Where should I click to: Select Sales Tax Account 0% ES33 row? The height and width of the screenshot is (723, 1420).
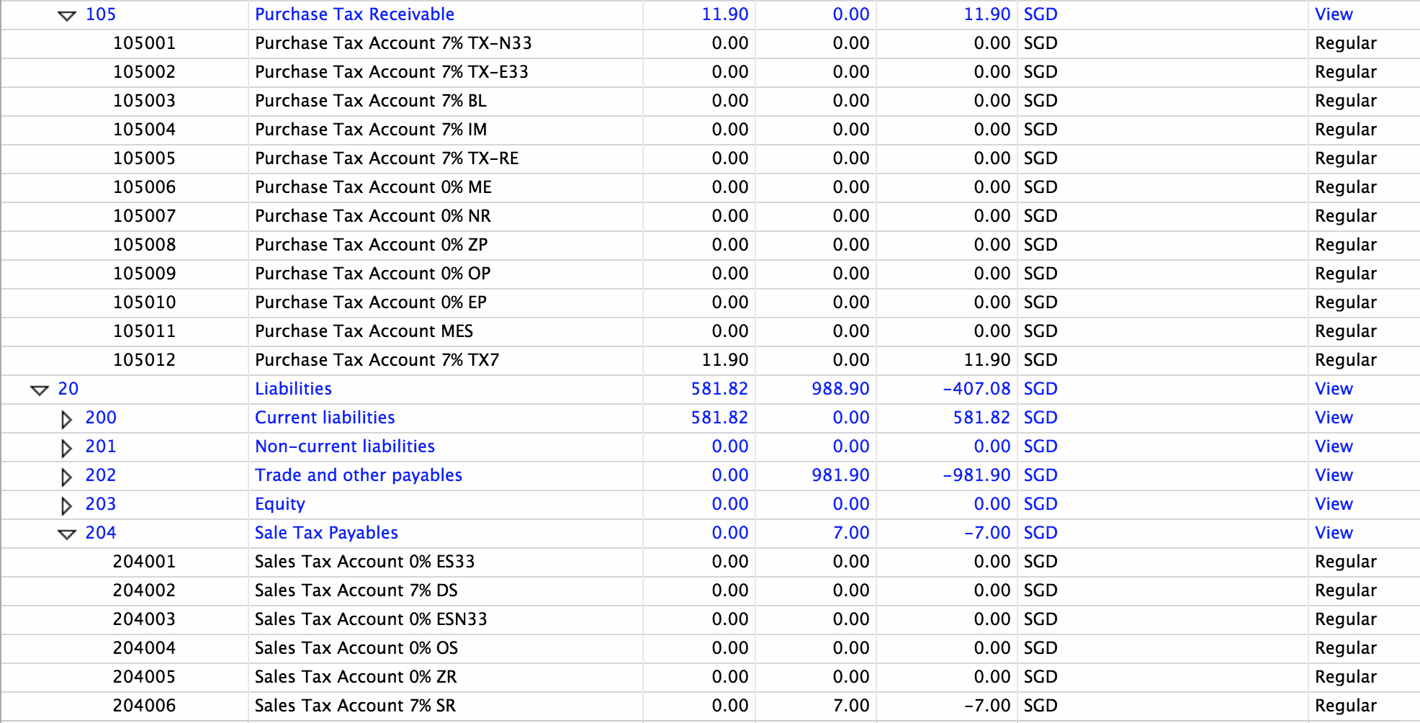710,562
